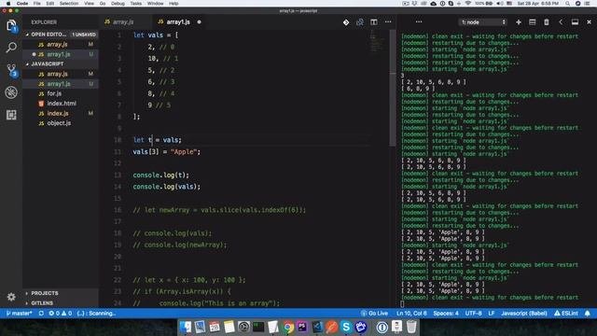Click the 1 UNSAVED badge in Open Editors
Image resolution: width=597 pixels, height=336 pixels.
(x=84, y=35)
